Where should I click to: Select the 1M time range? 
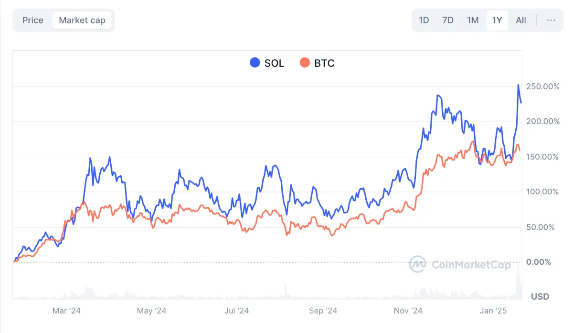point(473,20)
